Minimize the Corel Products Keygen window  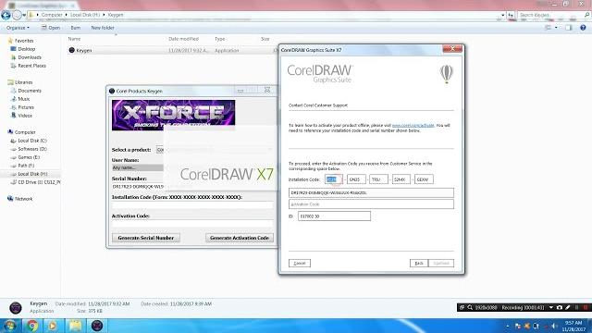pyautogui.click(x=240, y=91)
